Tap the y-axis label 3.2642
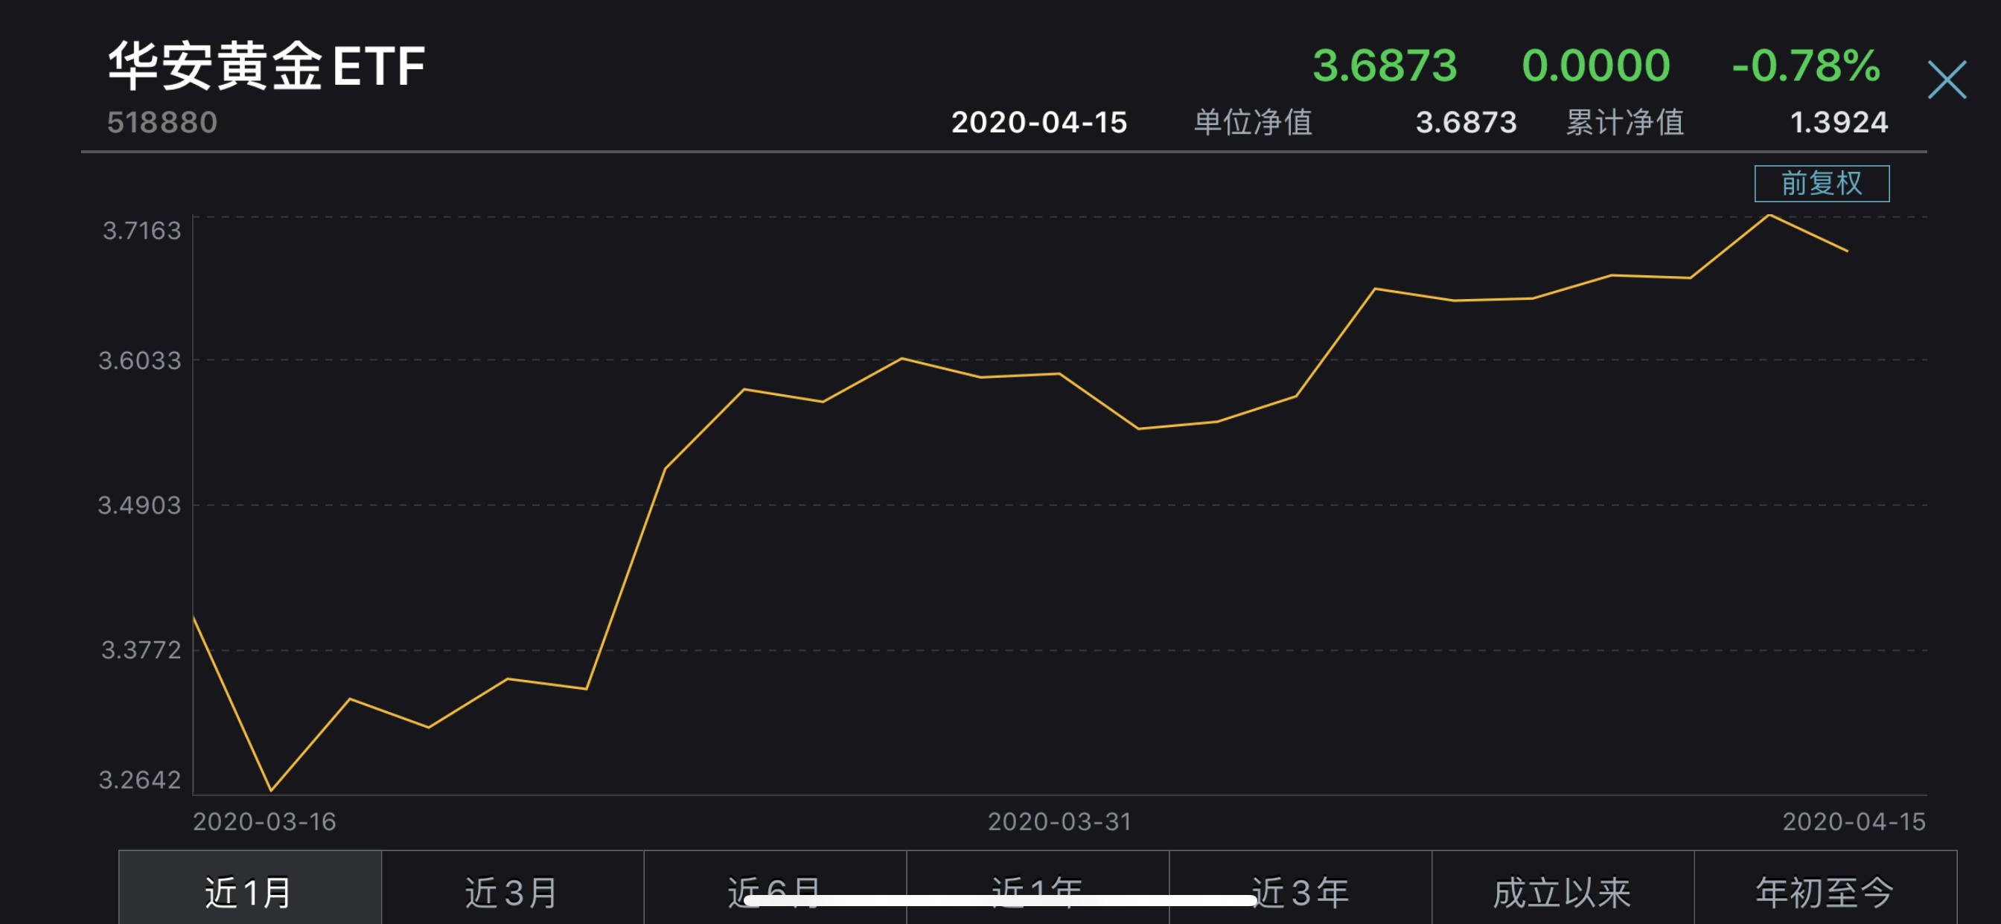This screenshot has width=2001, height=924. tap(140, 780)
